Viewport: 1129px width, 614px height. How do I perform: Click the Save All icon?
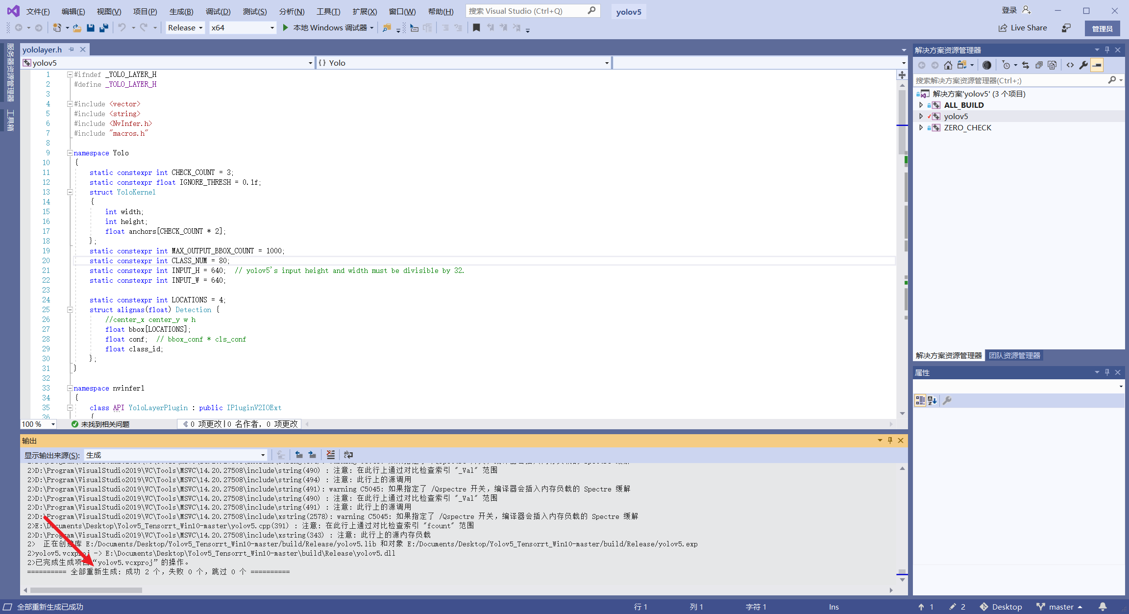pos(103,28)
